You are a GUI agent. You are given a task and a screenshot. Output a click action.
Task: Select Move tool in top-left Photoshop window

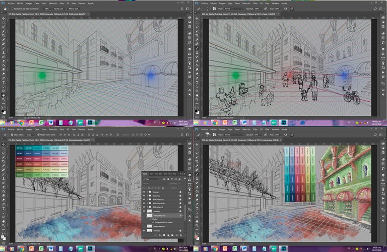tap(4, 19)
